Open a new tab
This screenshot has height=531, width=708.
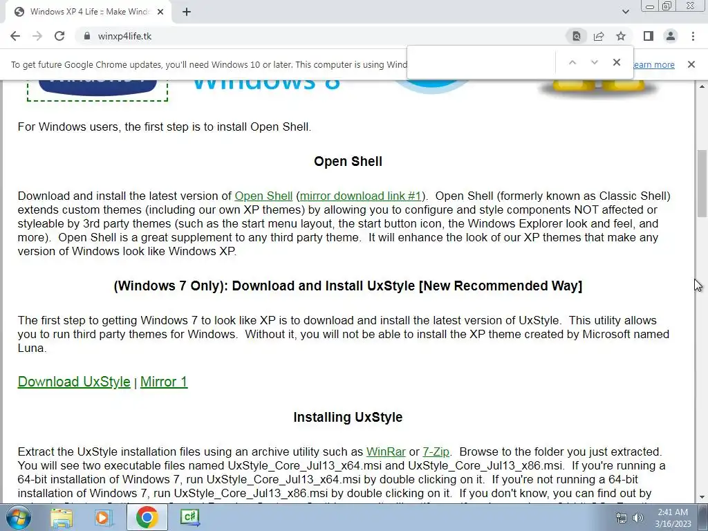(187, 12)
